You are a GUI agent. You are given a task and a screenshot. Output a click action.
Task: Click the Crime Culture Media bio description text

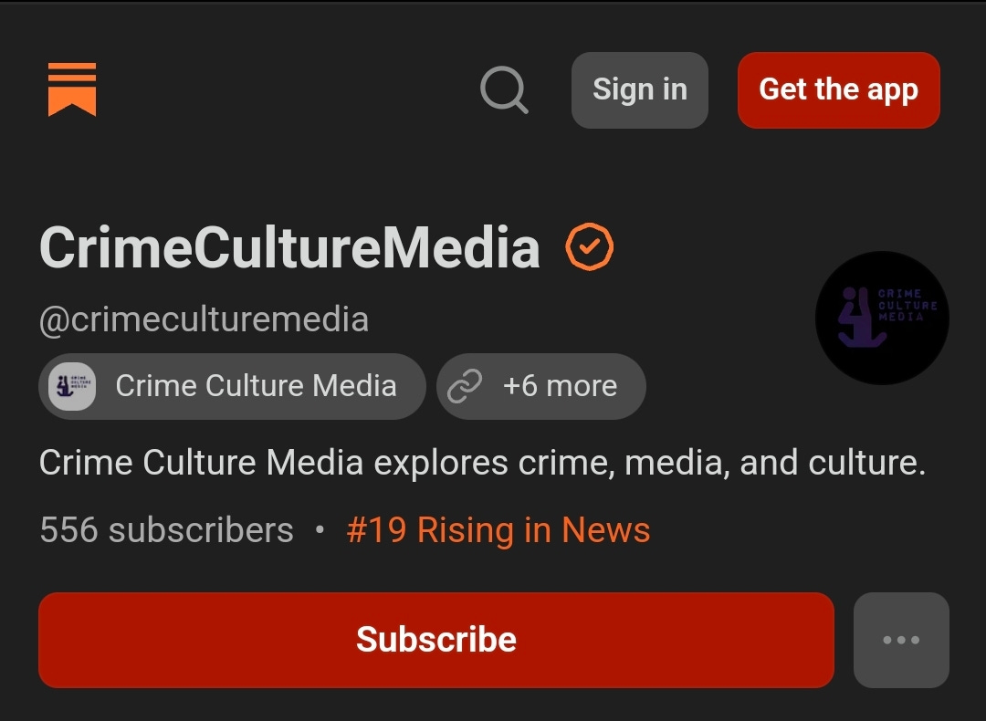[x=482, y=463]
